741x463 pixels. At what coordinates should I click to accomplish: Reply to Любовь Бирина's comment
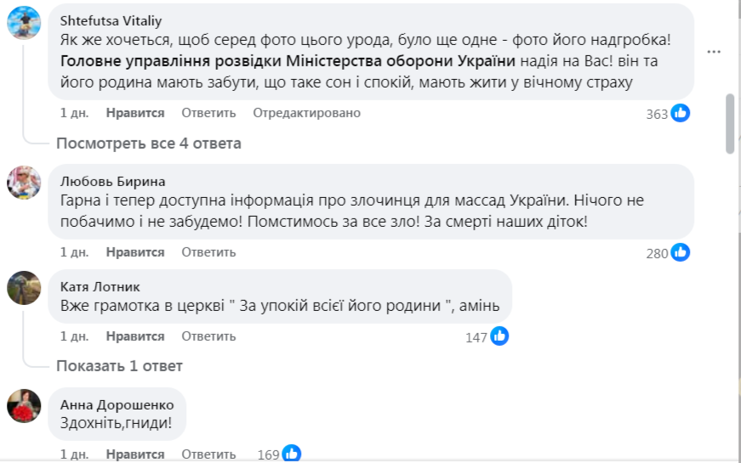[x=208, y=252]
